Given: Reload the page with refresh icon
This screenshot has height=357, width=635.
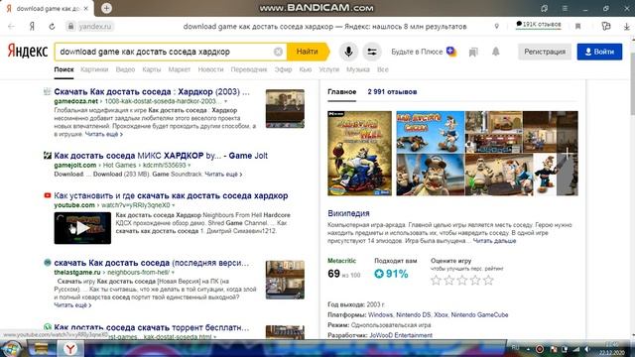Looking at the screenshot, I should (x=52, y=27).
